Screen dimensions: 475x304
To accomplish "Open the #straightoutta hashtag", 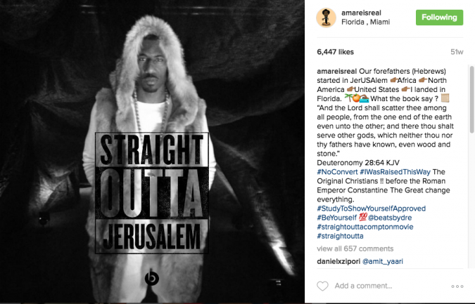I will point(340,236).
